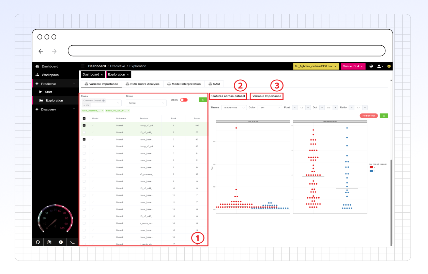Click the green plot download button
The image size is (428, 274).
pos(384,116)
